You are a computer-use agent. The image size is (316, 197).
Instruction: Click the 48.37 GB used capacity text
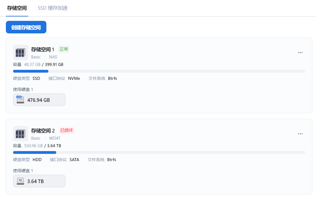coord(32,65)
